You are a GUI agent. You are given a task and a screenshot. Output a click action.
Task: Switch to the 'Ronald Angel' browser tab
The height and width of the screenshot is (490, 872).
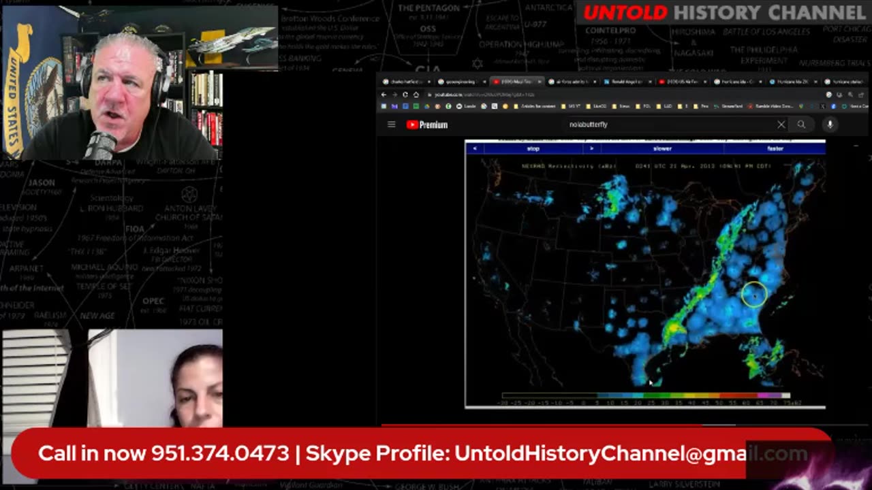pos(628,82)
